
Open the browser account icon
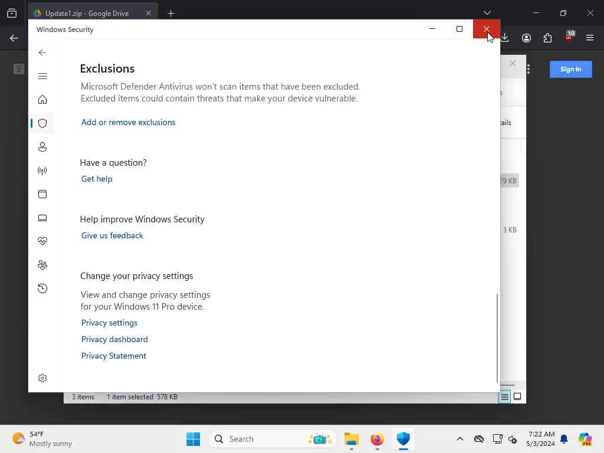pos(526,38)
